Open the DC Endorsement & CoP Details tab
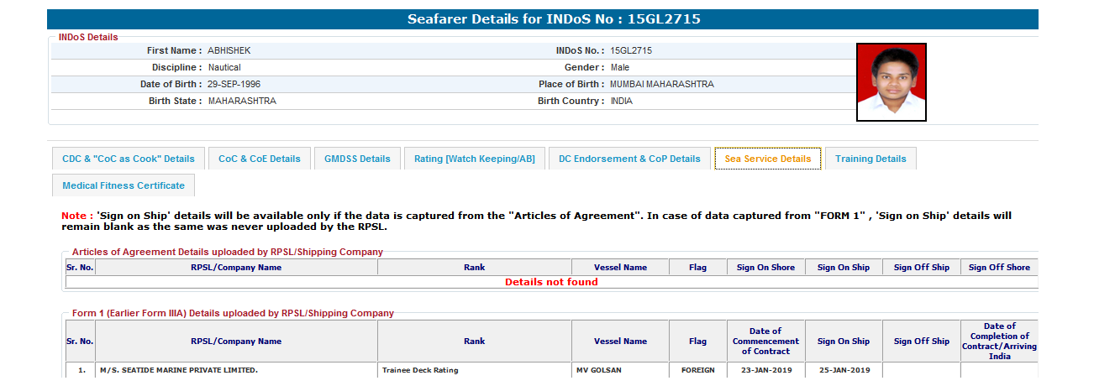This screenshot has width=1094, height=386. tap(629, 159)
